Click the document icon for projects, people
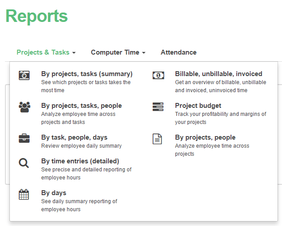282x226 pixels. [x=157, y=139]
